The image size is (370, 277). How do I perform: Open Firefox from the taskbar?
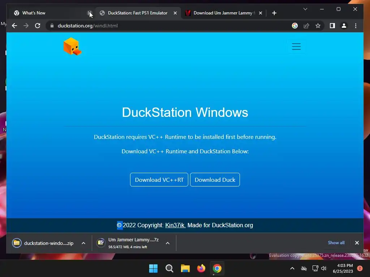[201, 268]
